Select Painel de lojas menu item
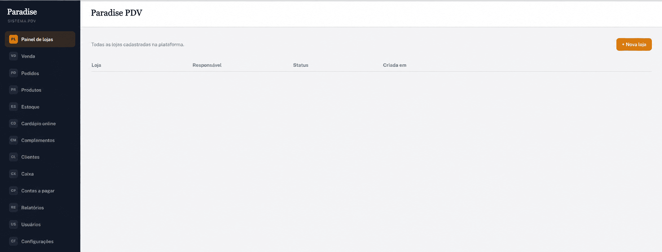This screenshot has height=252, width=662. (x=40, y=39)
